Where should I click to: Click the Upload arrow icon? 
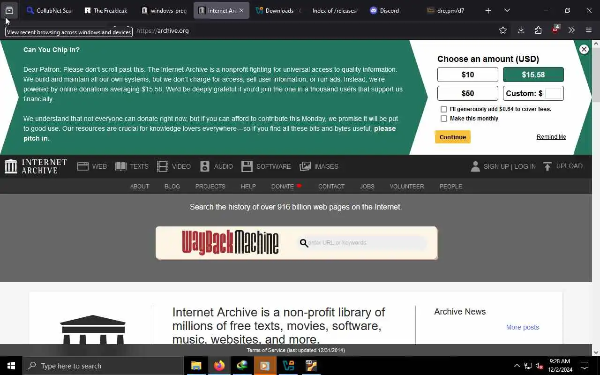point(547,166)
